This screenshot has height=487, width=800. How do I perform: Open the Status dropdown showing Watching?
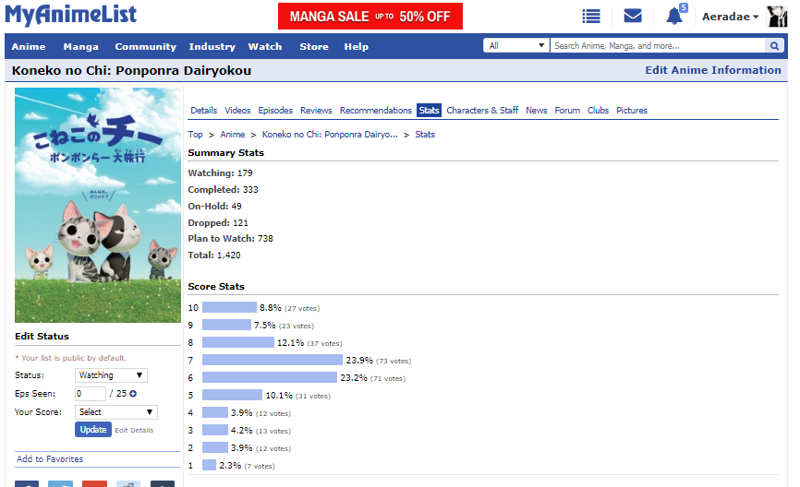111,375
